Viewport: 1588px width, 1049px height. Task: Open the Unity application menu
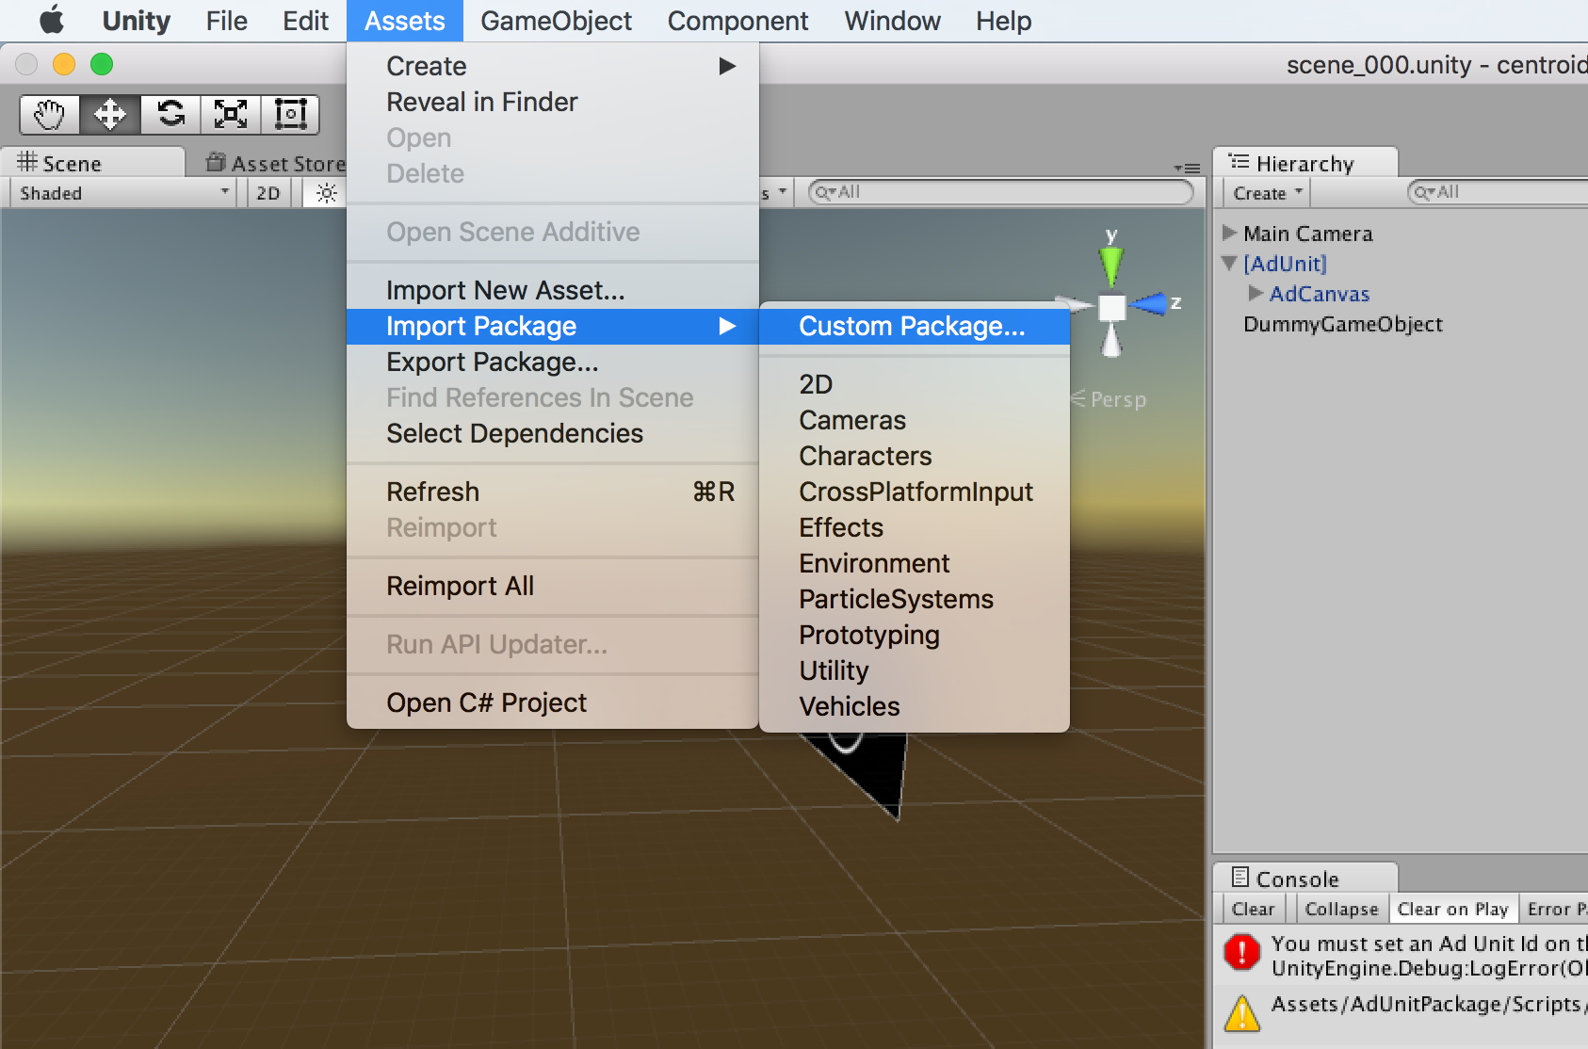(x=136, y=21)
